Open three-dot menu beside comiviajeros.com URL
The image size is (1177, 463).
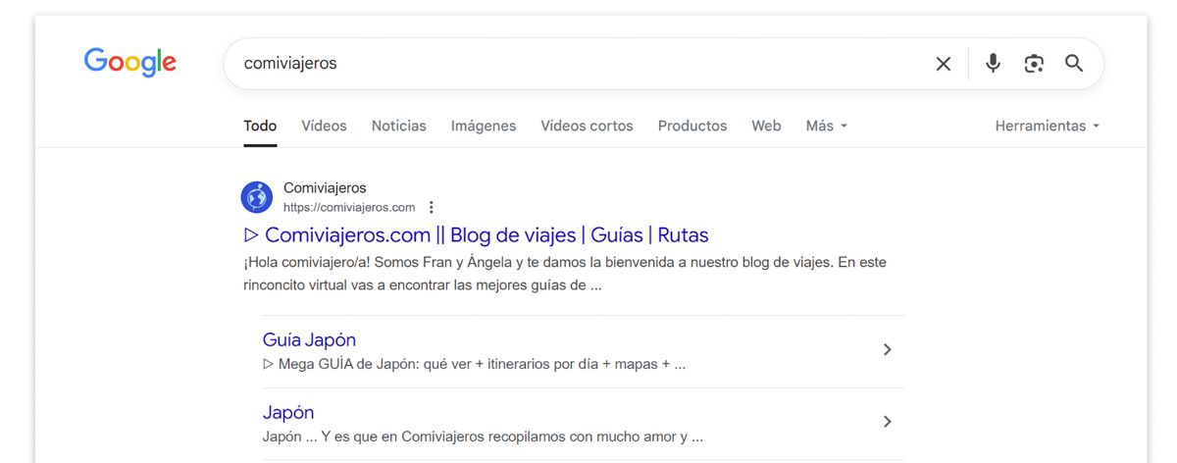pyautogui.click(x=432, y=208)
